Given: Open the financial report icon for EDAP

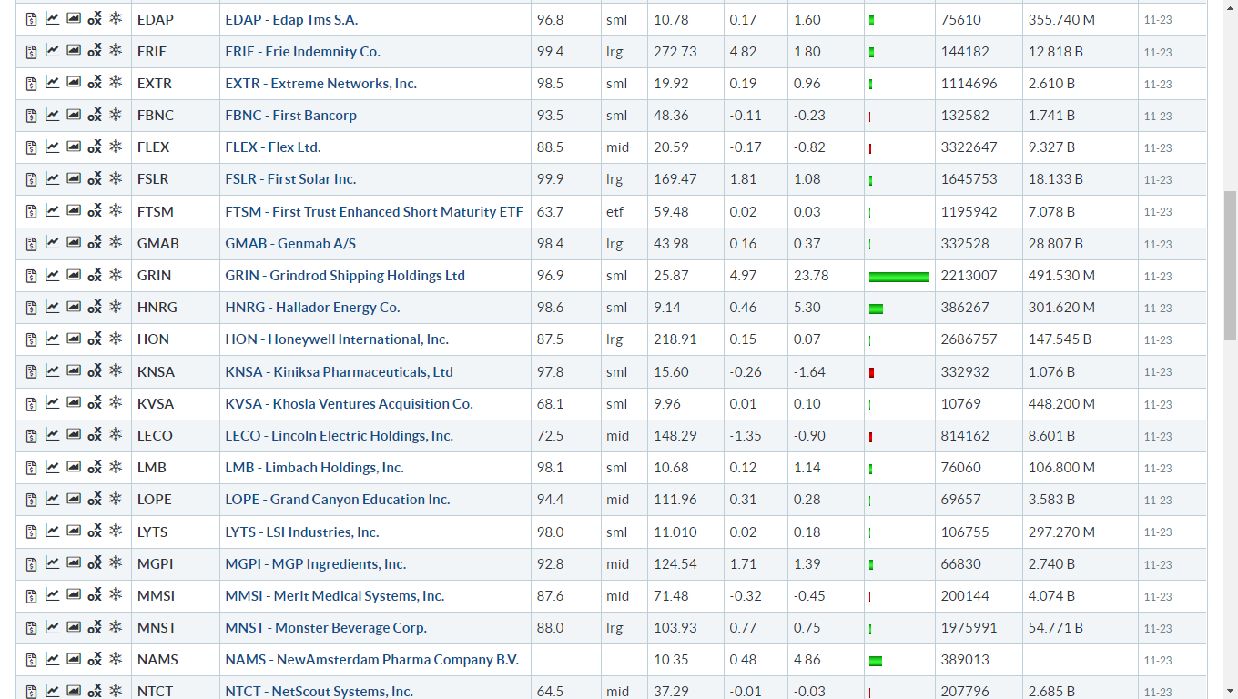Looking at the screenshot, I should (x=31, y=19).
